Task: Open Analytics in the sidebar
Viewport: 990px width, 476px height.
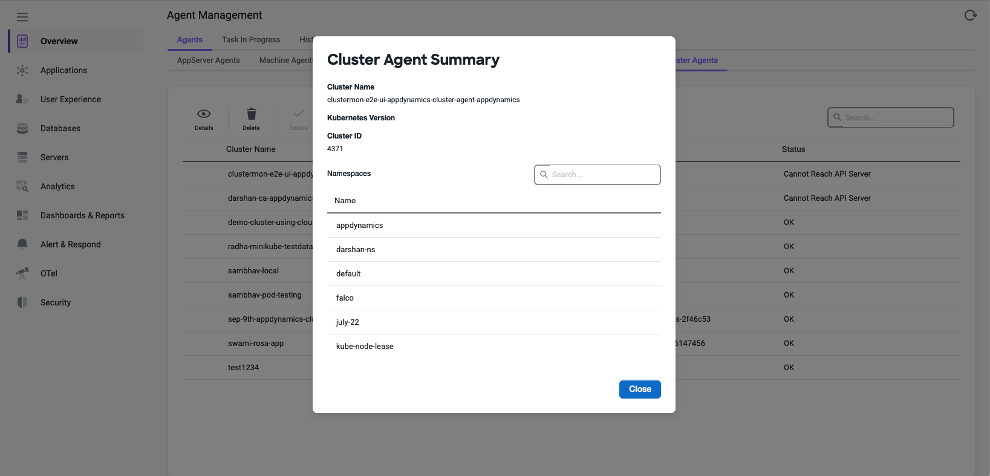Action: pyautogui.click(x=57, y=186)
